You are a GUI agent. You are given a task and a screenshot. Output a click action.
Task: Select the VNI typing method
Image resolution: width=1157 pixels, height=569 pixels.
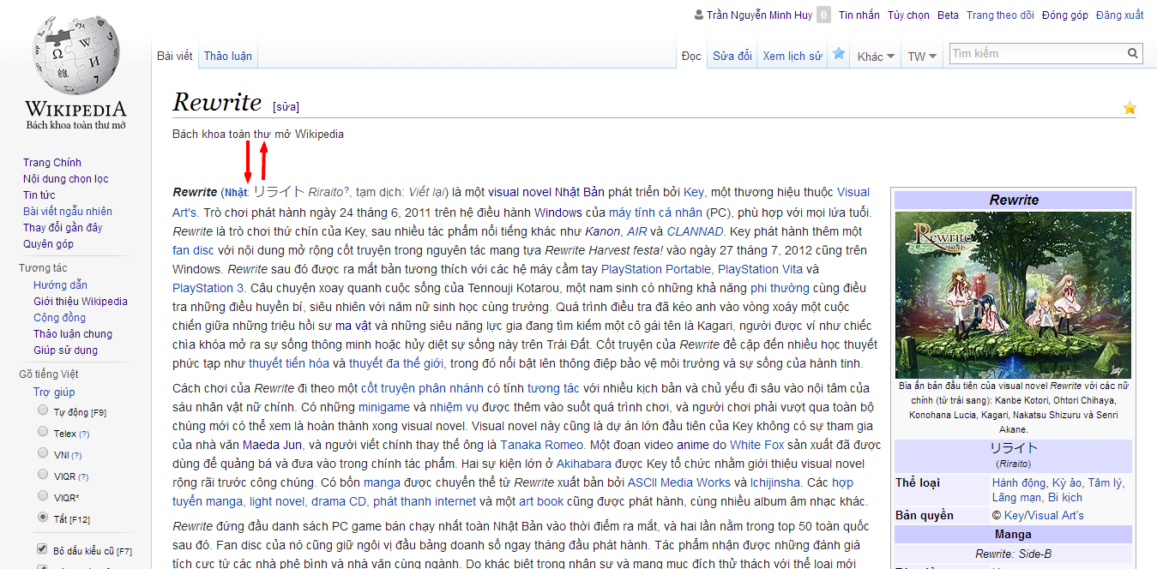[x=43, y=453]
